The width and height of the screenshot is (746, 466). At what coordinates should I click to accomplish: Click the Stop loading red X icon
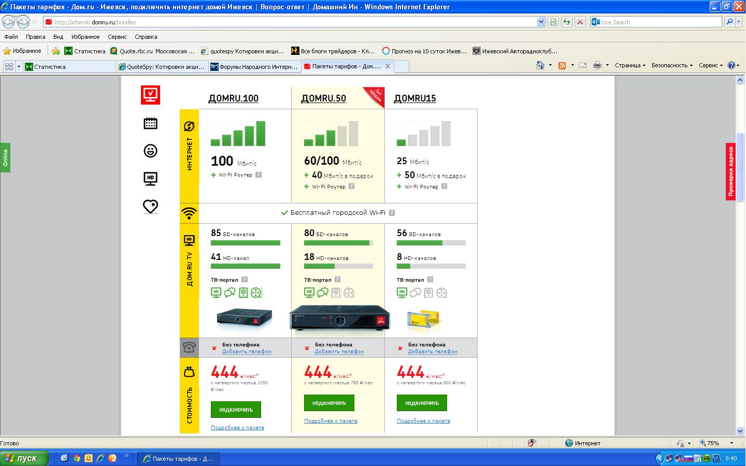[x=580, y=22]
